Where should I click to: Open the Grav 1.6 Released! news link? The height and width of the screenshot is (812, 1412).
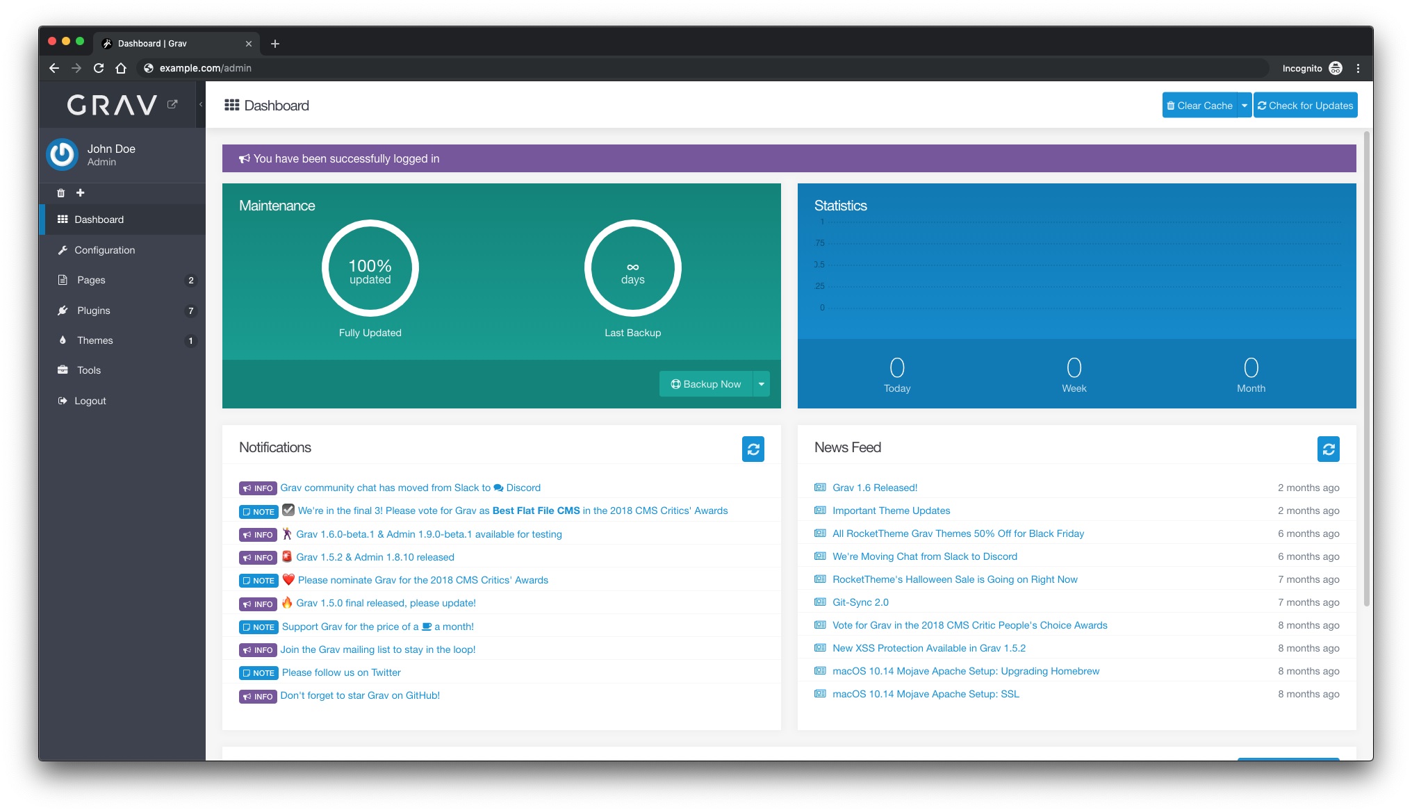pyautogui.click(x=875, y=488)
